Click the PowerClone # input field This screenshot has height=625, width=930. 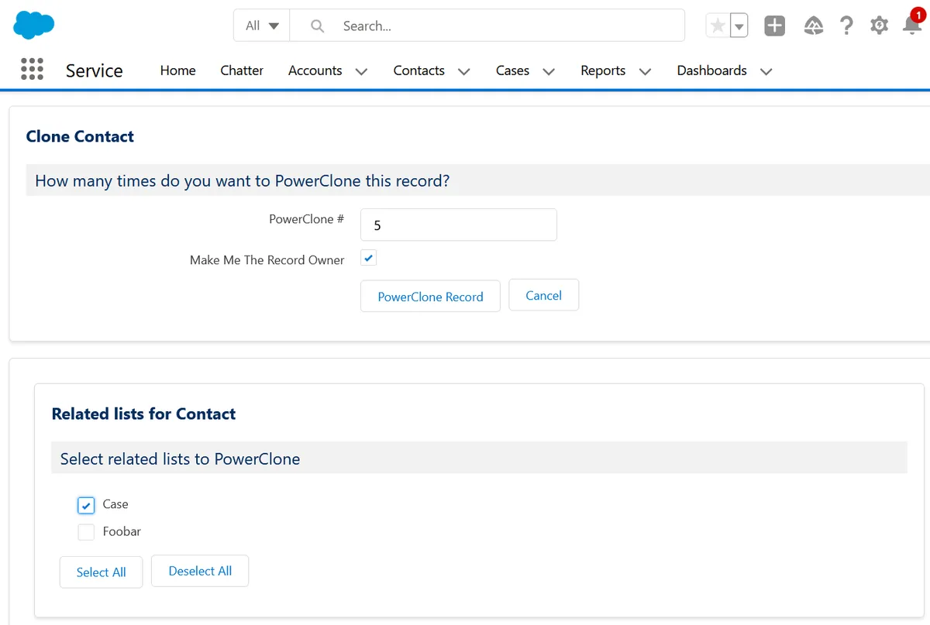pos(459,225)
